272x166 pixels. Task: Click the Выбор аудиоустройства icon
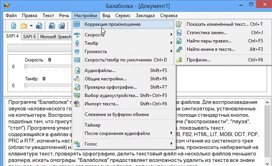pos(77,95)
